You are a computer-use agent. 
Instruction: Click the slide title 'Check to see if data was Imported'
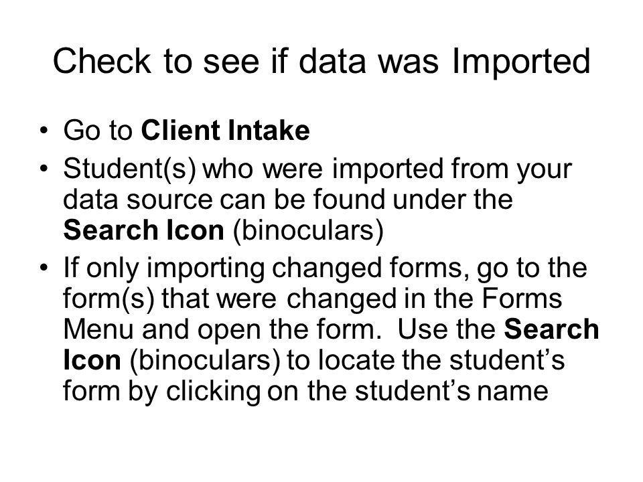click(x=322, y=62)
